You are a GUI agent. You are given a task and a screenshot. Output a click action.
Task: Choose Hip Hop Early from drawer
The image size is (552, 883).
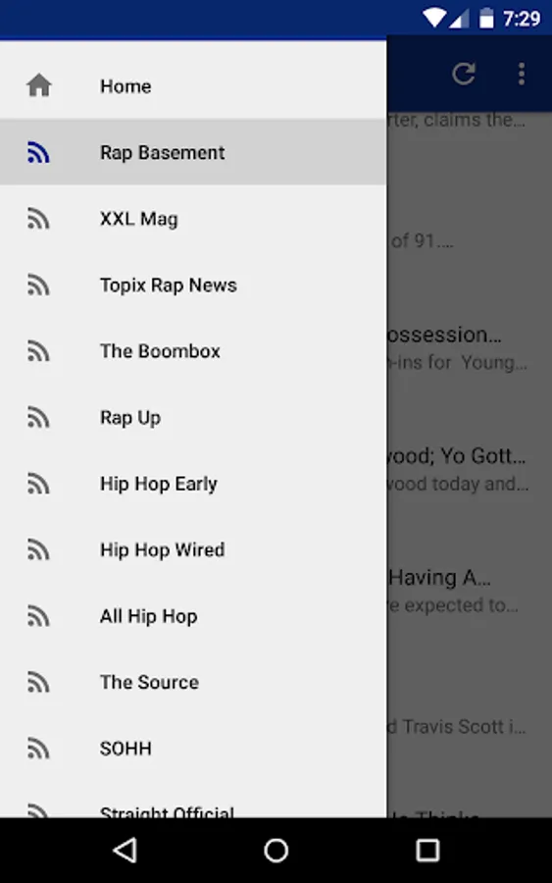pyautogui.click(x=193, y=484)
